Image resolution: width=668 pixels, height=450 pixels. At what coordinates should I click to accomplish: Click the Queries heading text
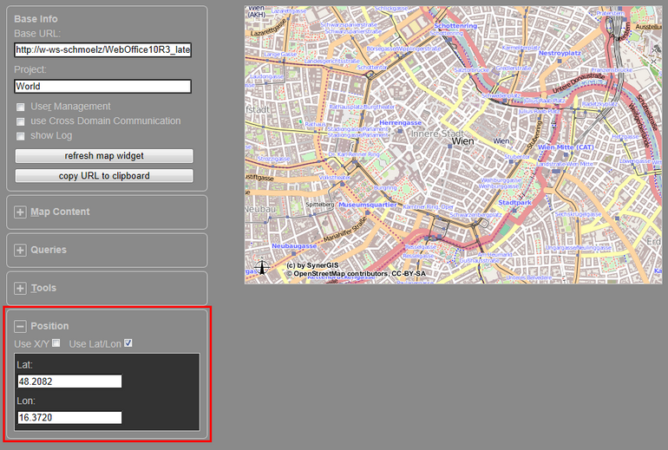(x=49, y=250)
